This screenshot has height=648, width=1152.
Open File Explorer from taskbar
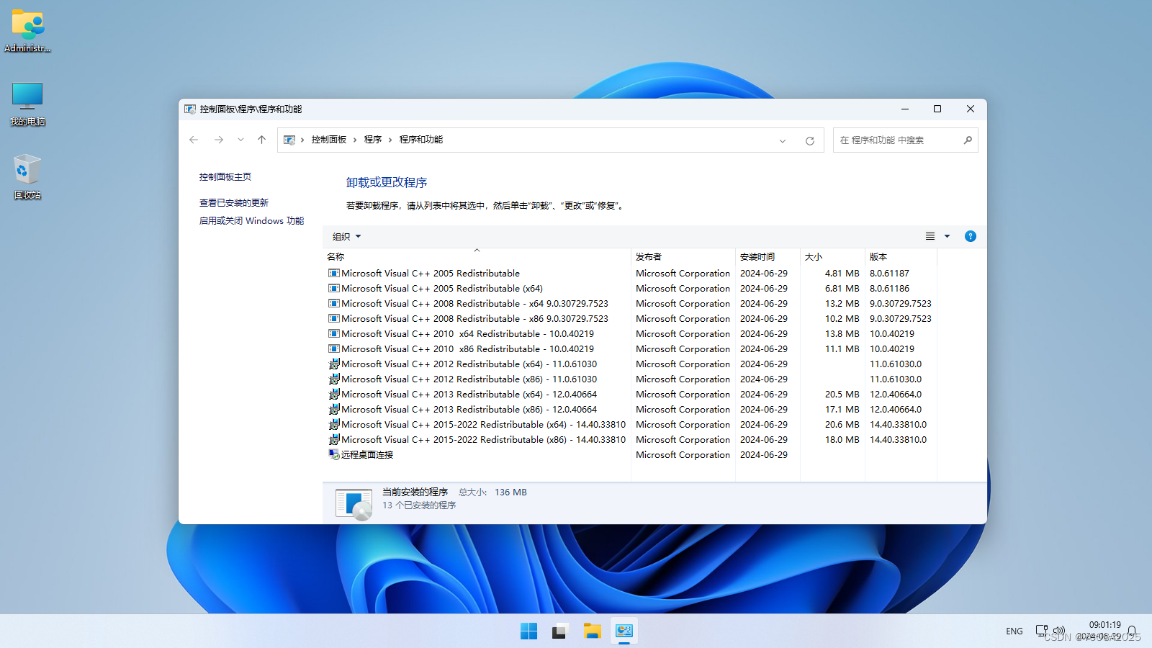click(x=592, y=631)
